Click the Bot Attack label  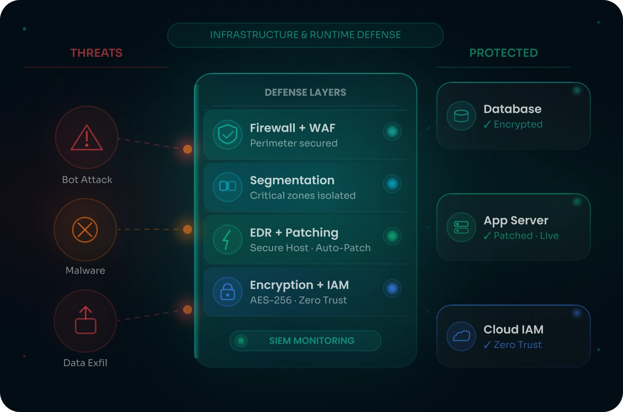tap(87, 180)
